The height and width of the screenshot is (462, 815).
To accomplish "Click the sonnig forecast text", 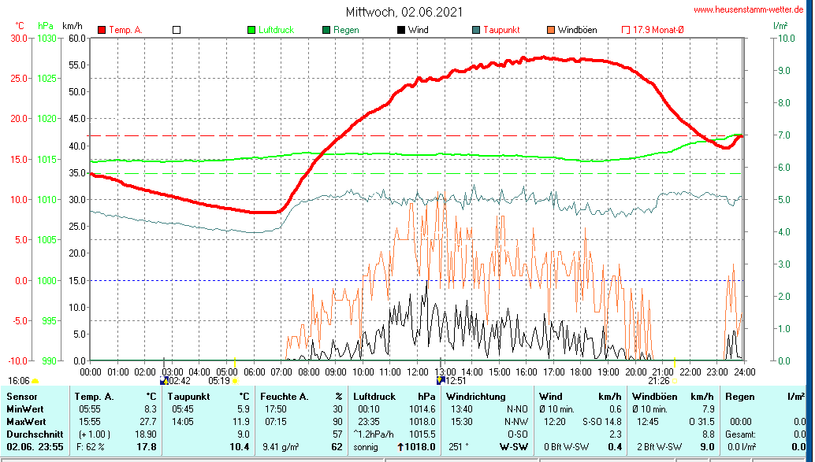I will tap(366, 446).
